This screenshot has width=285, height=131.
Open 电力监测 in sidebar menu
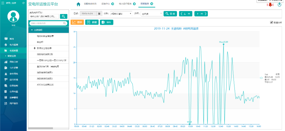point(13,45)
